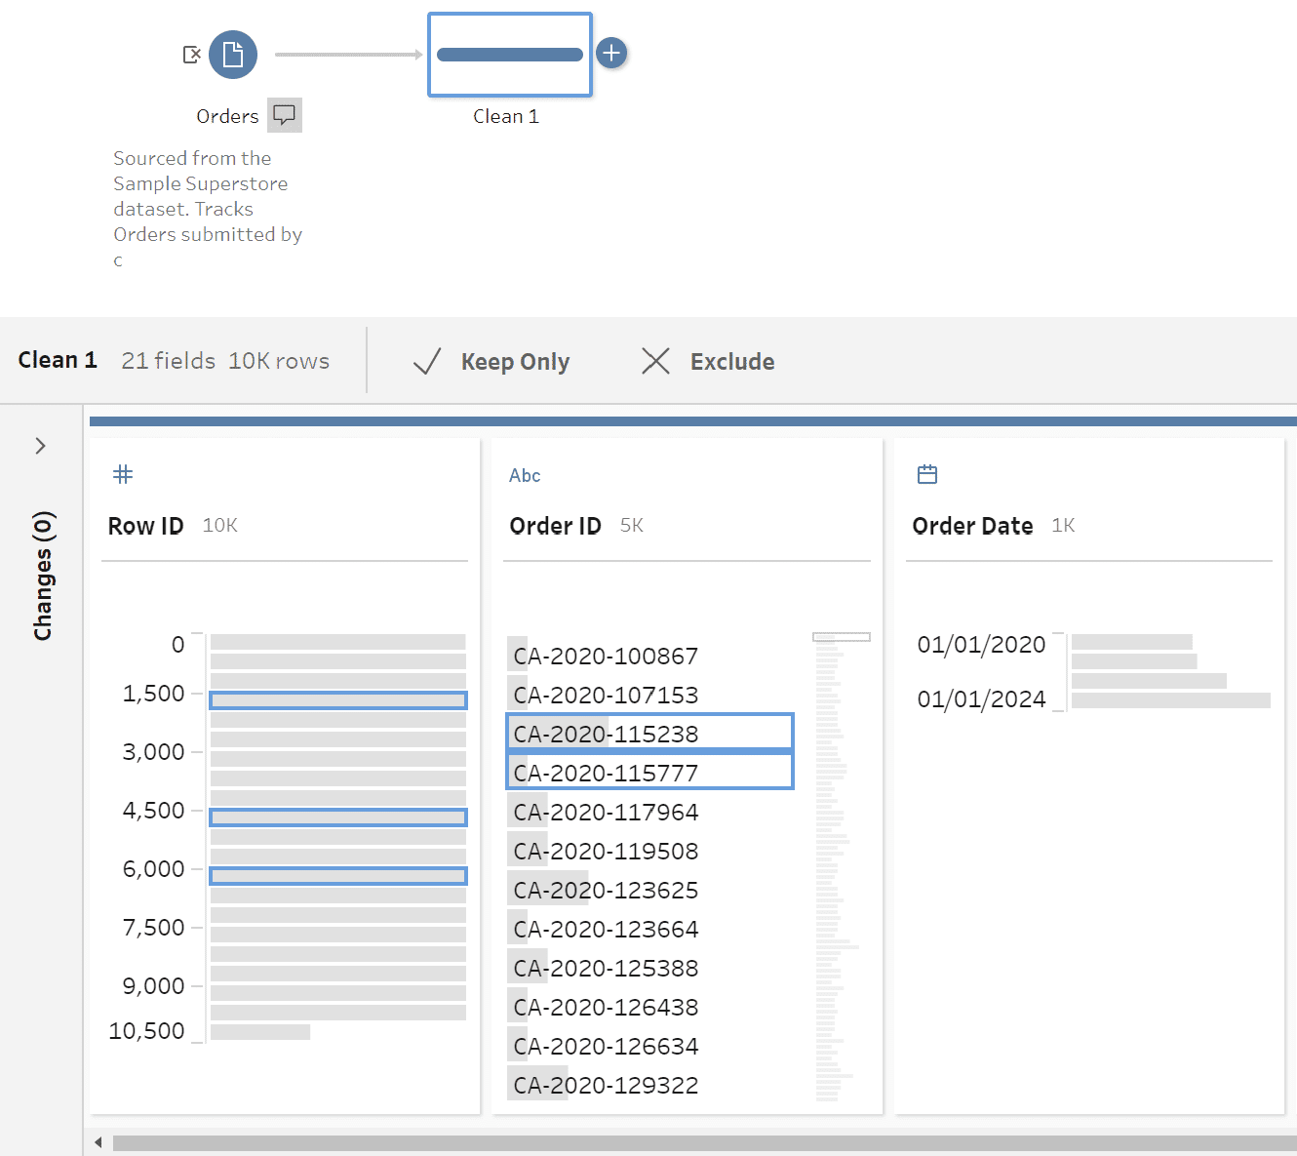Select value CA-2020-115238
This screenshot has height=1156, width=1297.
point(649,733)
